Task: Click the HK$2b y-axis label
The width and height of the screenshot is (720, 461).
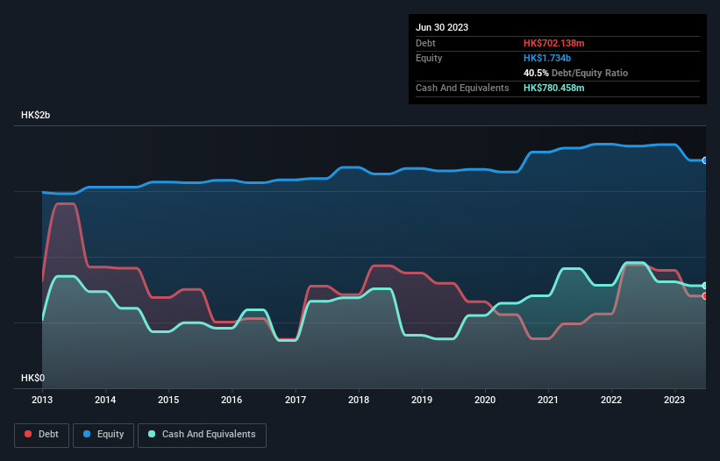Action: pos(35,115)
